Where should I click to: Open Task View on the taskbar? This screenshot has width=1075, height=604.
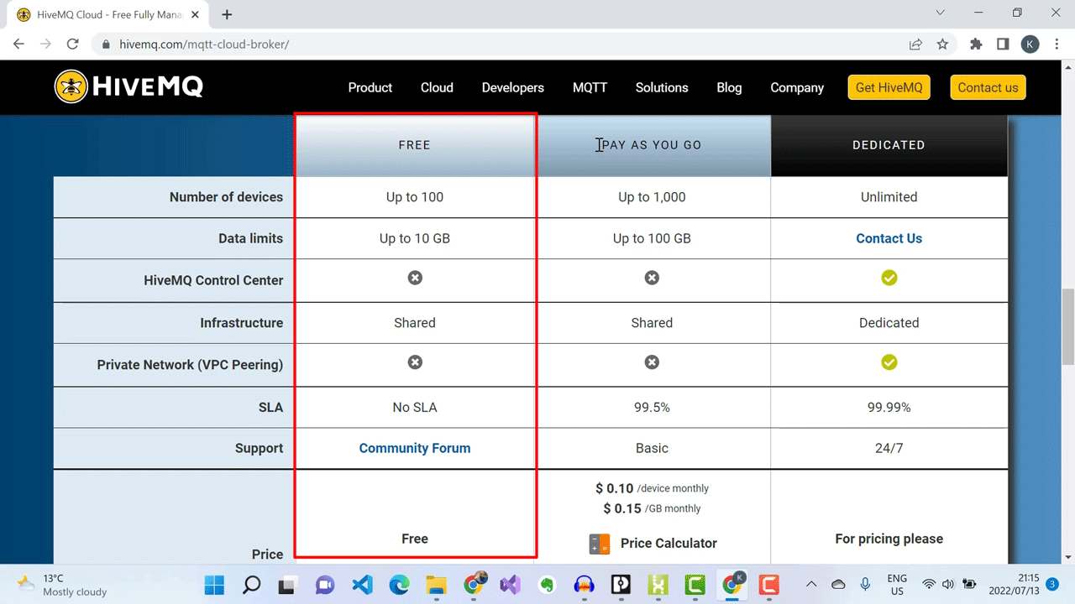point(288,584)
